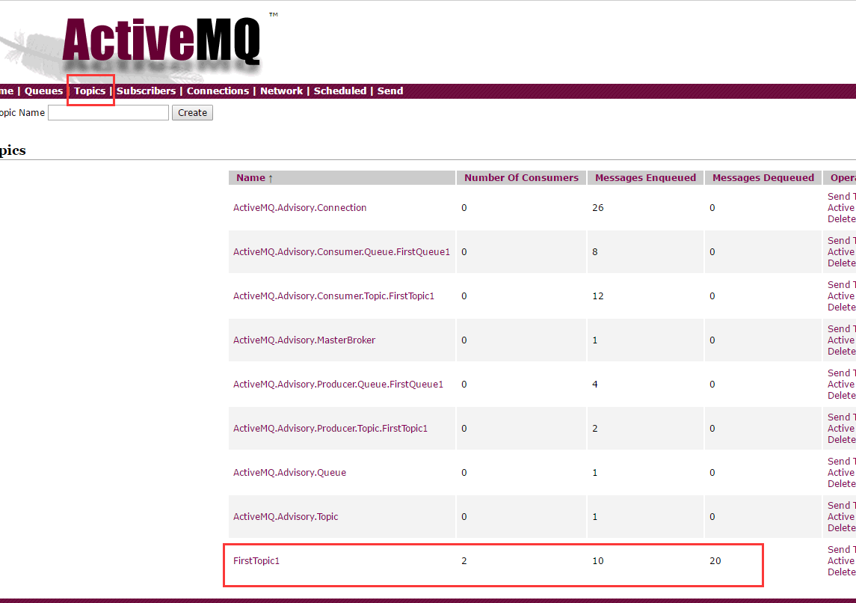This screenshot has height=603, width=856.
Task: Click Delete for ActiveMQ.Advisory.Connection row
Action: (841, 219)
